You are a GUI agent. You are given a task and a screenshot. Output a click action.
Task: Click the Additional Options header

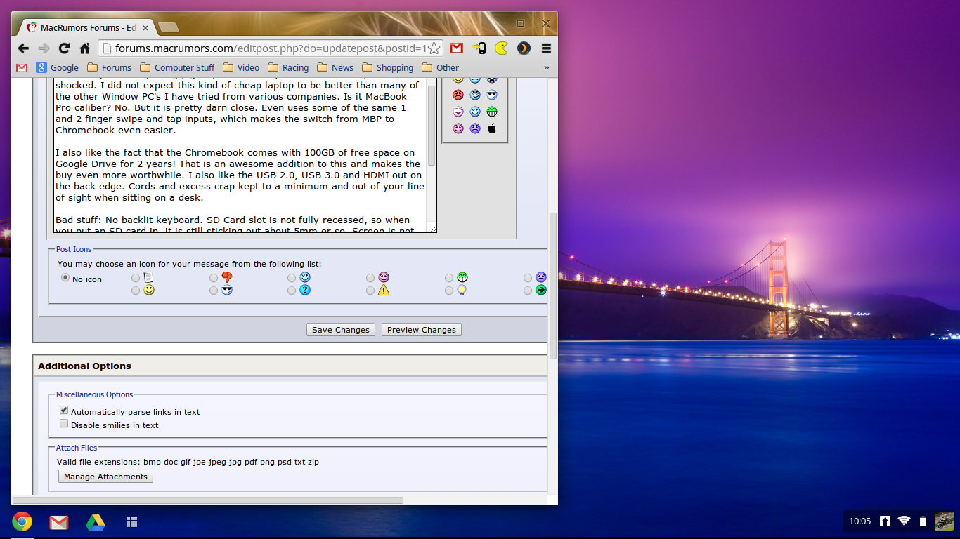coord(84,366)
